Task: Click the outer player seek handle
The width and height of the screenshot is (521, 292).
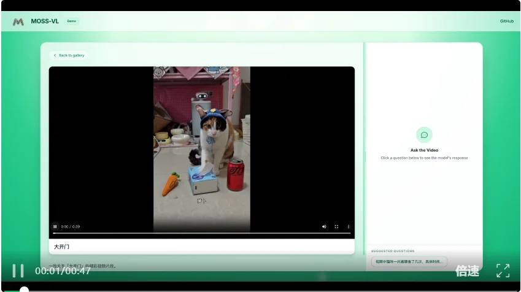Action: (x=24, y=290)
